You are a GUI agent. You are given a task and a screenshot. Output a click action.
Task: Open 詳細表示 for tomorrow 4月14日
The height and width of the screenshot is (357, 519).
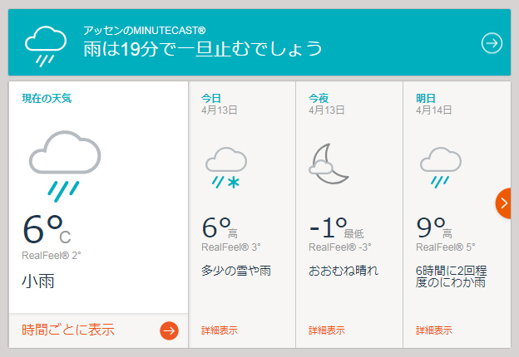click(x=433, y=330)
